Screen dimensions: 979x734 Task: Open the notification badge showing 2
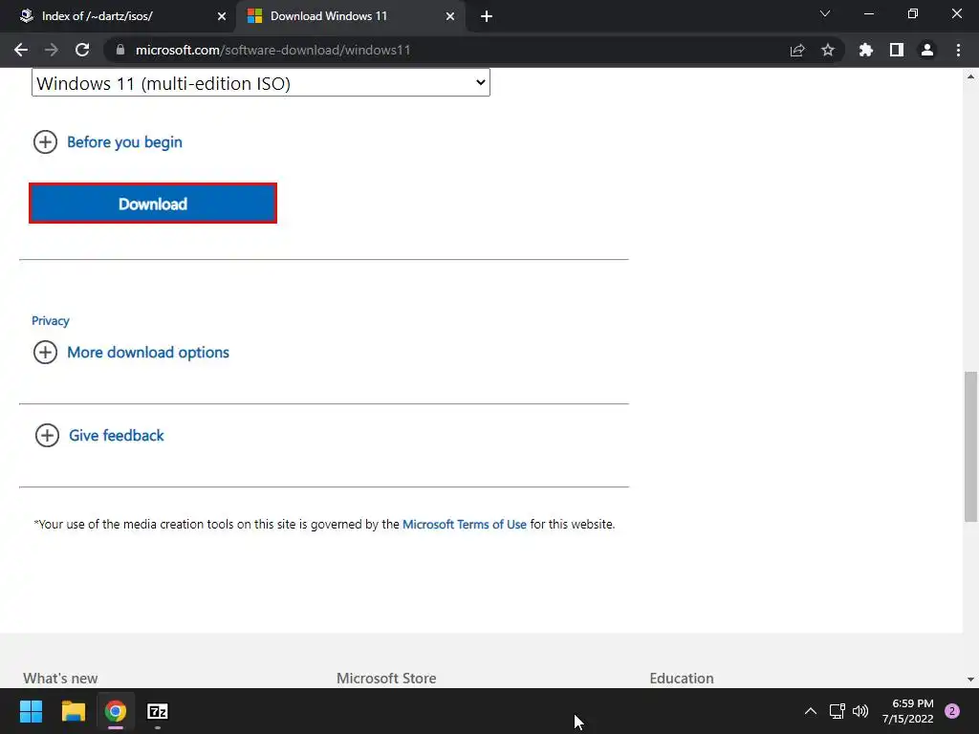tap(952, 711)
